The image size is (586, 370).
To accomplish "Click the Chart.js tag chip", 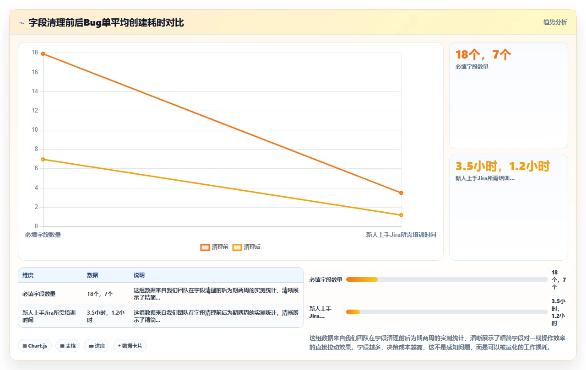I will (x=35, y=346).
